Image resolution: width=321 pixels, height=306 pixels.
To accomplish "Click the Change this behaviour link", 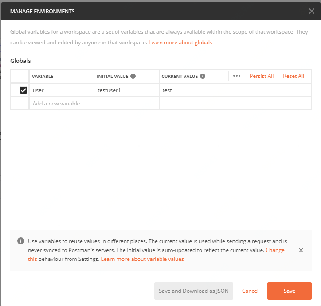I will [275, 250].
